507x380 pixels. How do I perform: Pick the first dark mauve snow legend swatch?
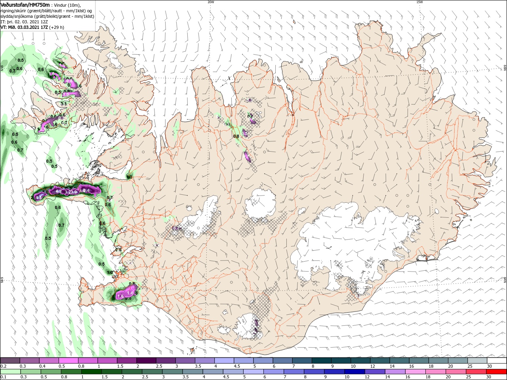[10, 361]
